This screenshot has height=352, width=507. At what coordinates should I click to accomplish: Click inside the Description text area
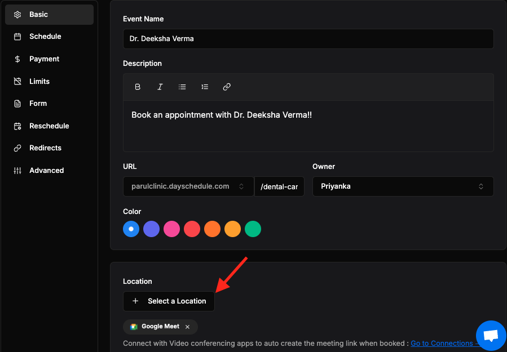coord(308,126)
